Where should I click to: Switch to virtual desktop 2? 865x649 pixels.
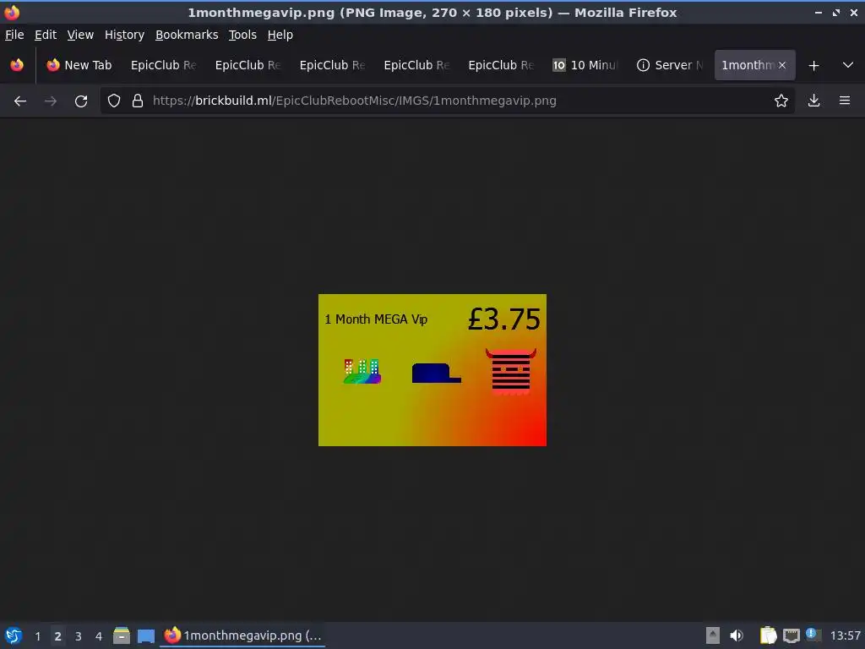click(x=57, y=635)
